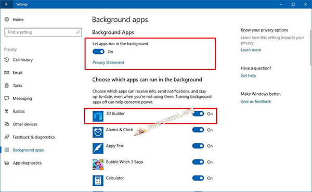The image size is (312, 192).
Task: Click the Bubble Witch 3 Saga label
Action: coord(124,162)
